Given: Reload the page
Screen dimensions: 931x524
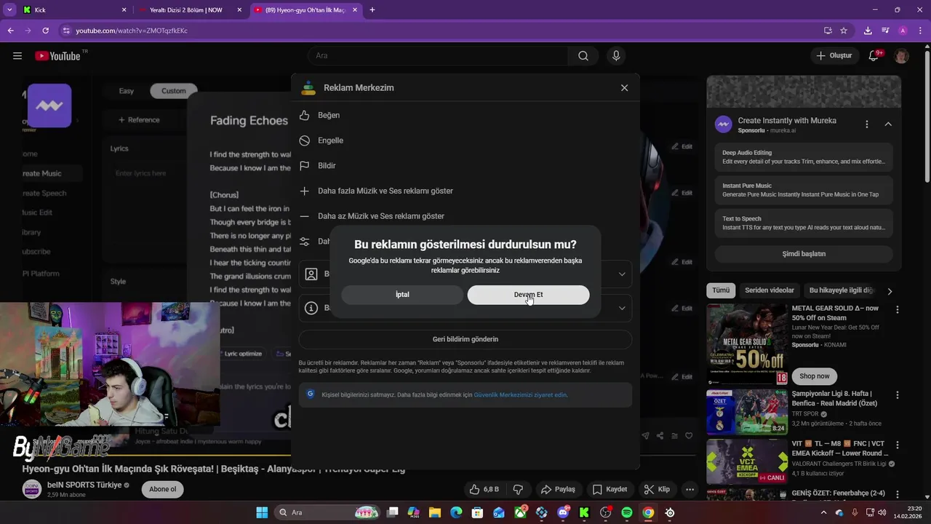Looking at the screenshot, I should point(45,31).
